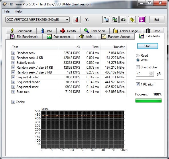Screen dimensions: 169x159
Task: Copy results with the copy-text toolbar icon
Action: click(x=106, y=20)
